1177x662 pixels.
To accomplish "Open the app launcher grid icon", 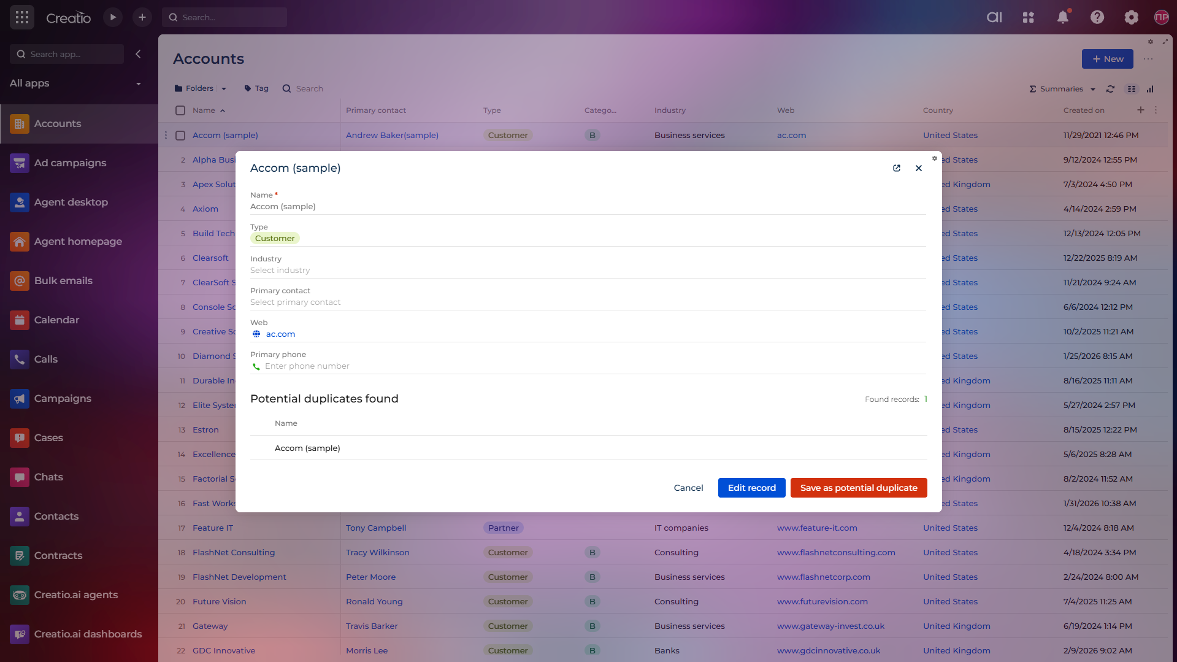I will 22,17.
